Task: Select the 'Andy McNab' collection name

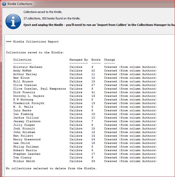Action: [22, 71]
